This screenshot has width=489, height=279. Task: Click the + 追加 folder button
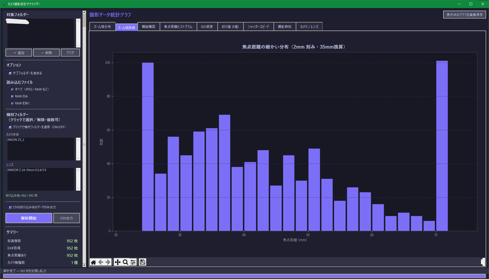coord(19,52)
